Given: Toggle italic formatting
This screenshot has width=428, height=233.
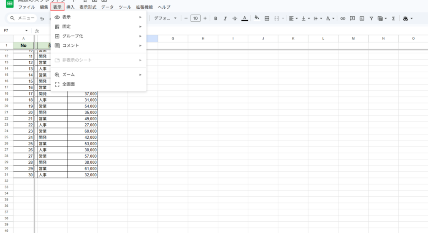Looking at the screenshot, I should coord(225,18).
